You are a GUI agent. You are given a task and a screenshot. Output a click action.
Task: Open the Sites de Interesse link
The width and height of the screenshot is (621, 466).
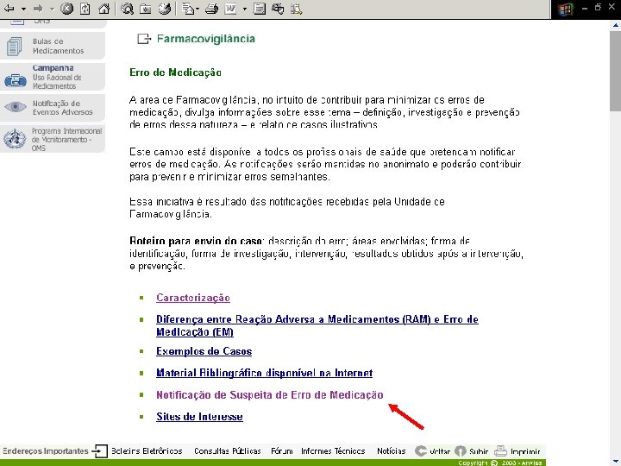click(199, 417)
